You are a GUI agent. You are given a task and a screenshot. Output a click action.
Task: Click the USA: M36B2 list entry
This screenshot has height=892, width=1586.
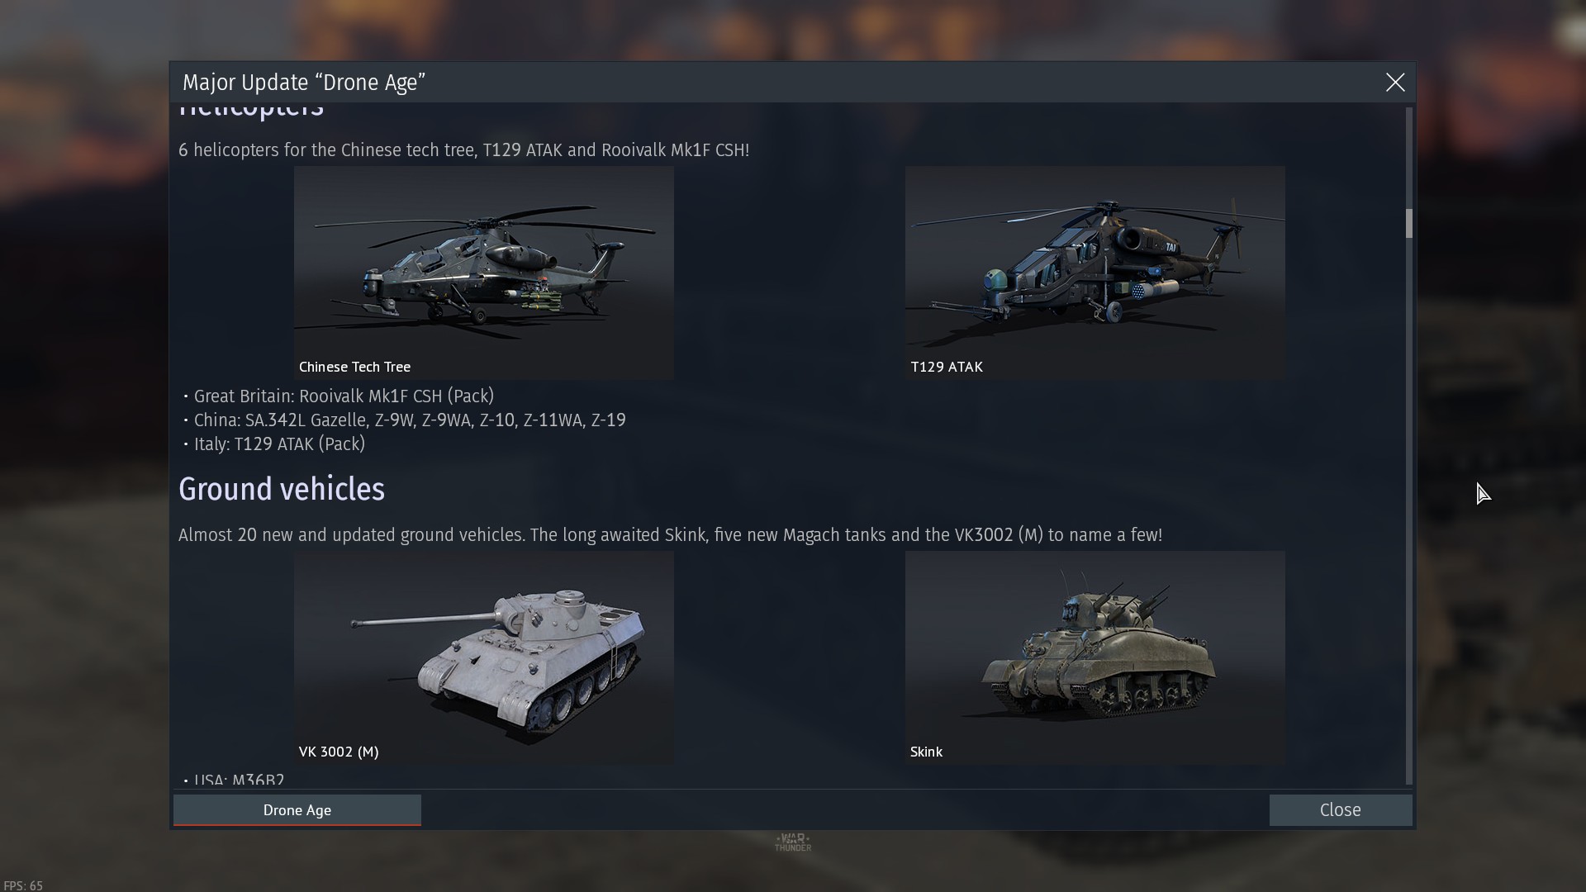235,780
